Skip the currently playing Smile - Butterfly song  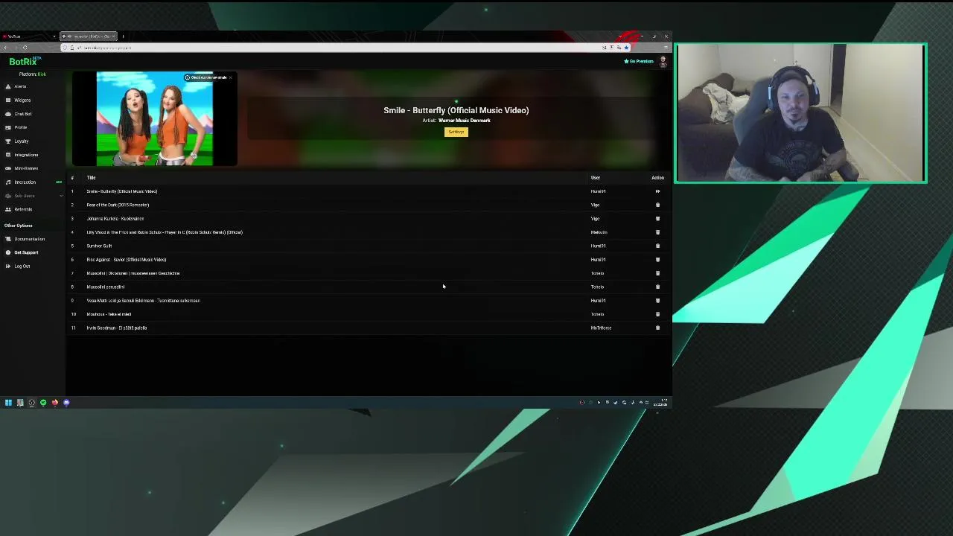point(657,191)
